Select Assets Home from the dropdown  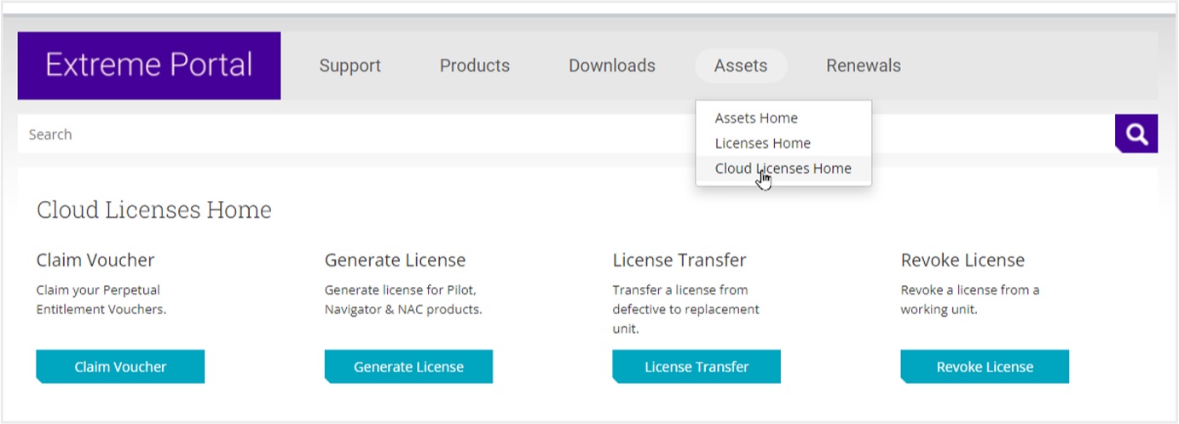(756, 118)
